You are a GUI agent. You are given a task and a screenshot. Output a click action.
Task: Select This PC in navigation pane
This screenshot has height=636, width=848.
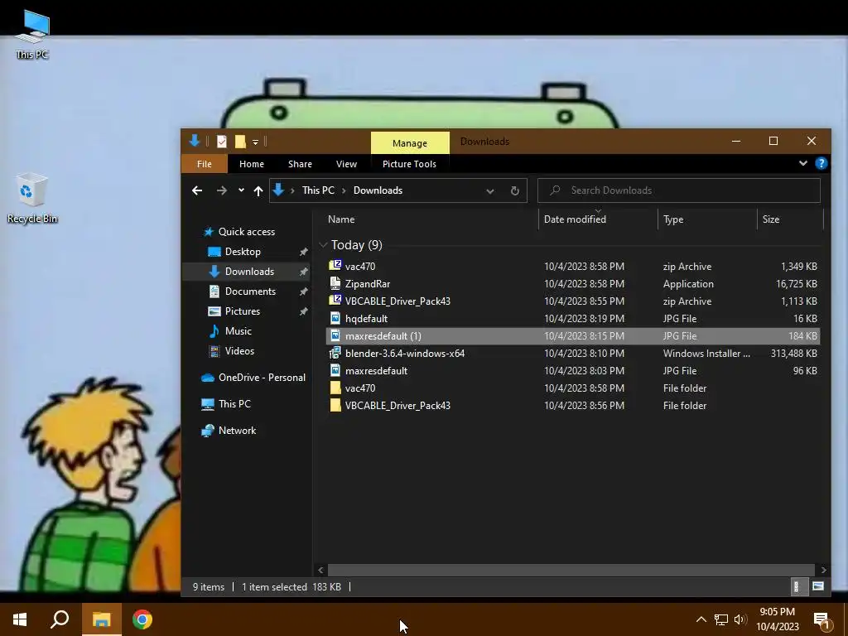click(234, 404)
